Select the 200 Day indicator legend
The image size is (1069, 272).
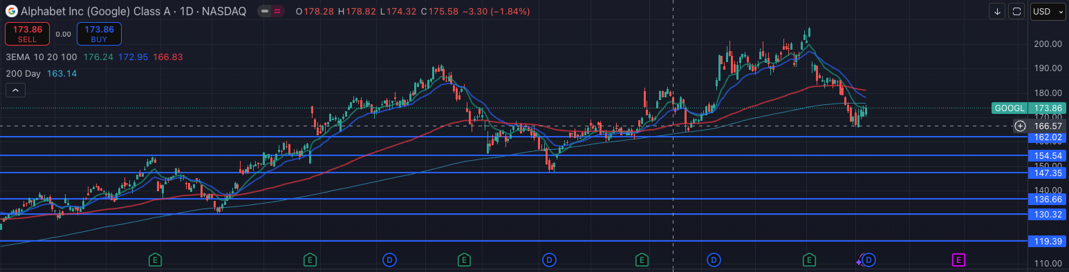pyautogui.click(x=24, y=73)
